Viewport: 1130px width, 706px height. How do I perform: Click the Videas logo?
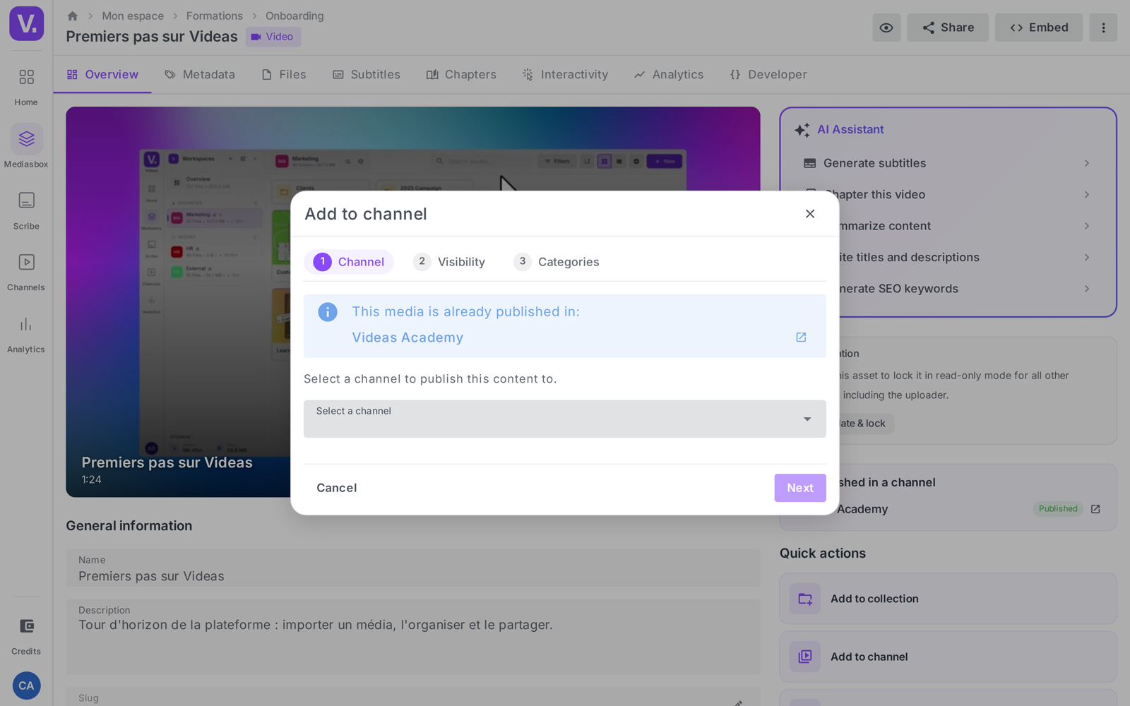tap(27, 23)
